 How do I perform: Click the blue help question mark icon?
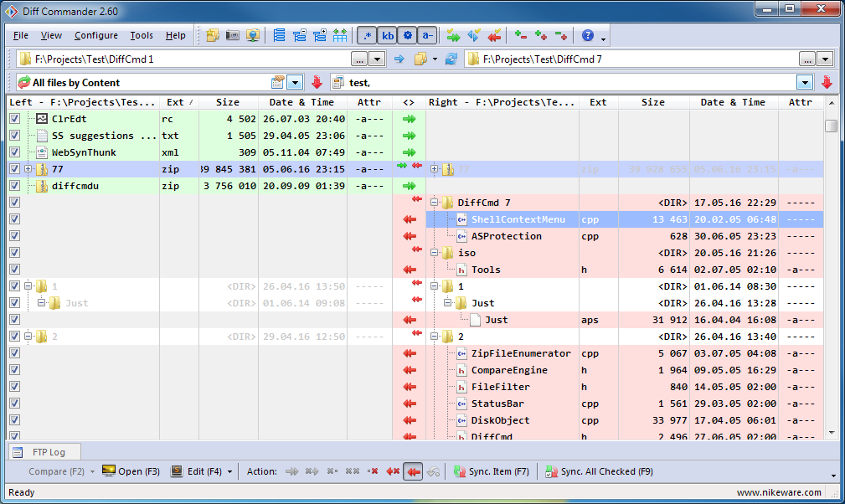[588, 36]
